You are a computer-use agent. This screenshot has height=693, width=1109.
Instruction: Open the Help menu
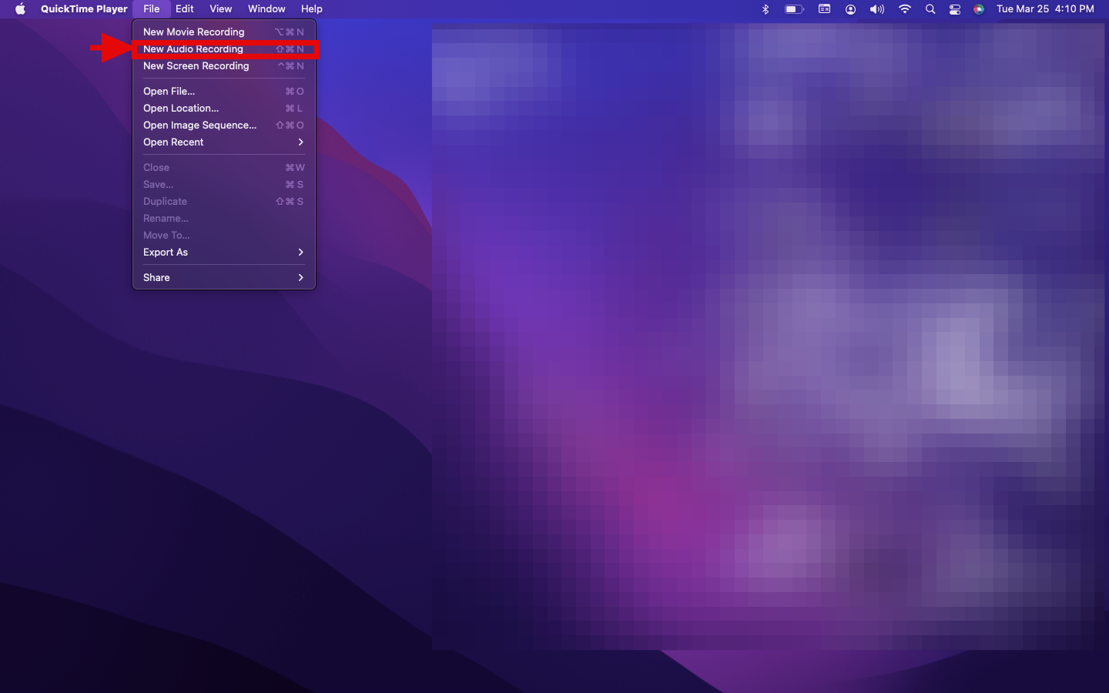pyautogui.click(x=312, y=9)
